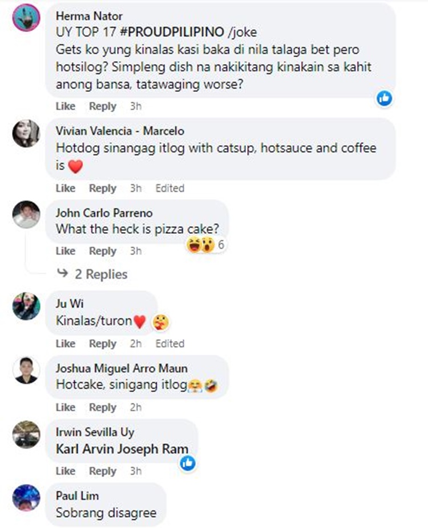
Task: Click Joshua Miguel Arro Maun's avatar
Action: point(26,371)
